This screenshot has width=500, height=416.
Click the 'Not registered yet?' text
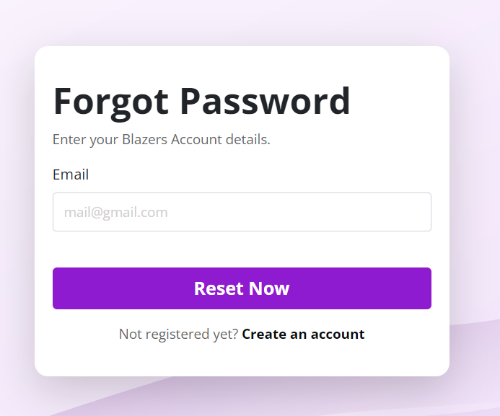click(x=178, y=334)
